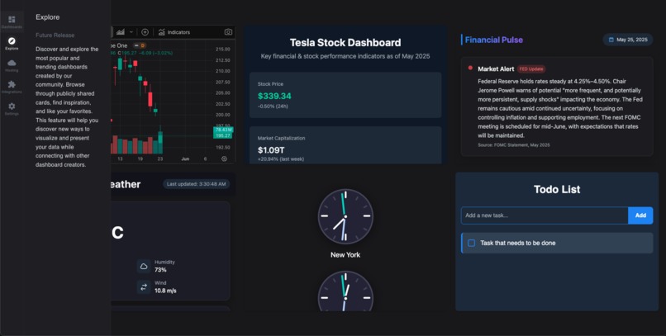
Task: Click the Humidity cloud icon
Action: click(144, 266)
